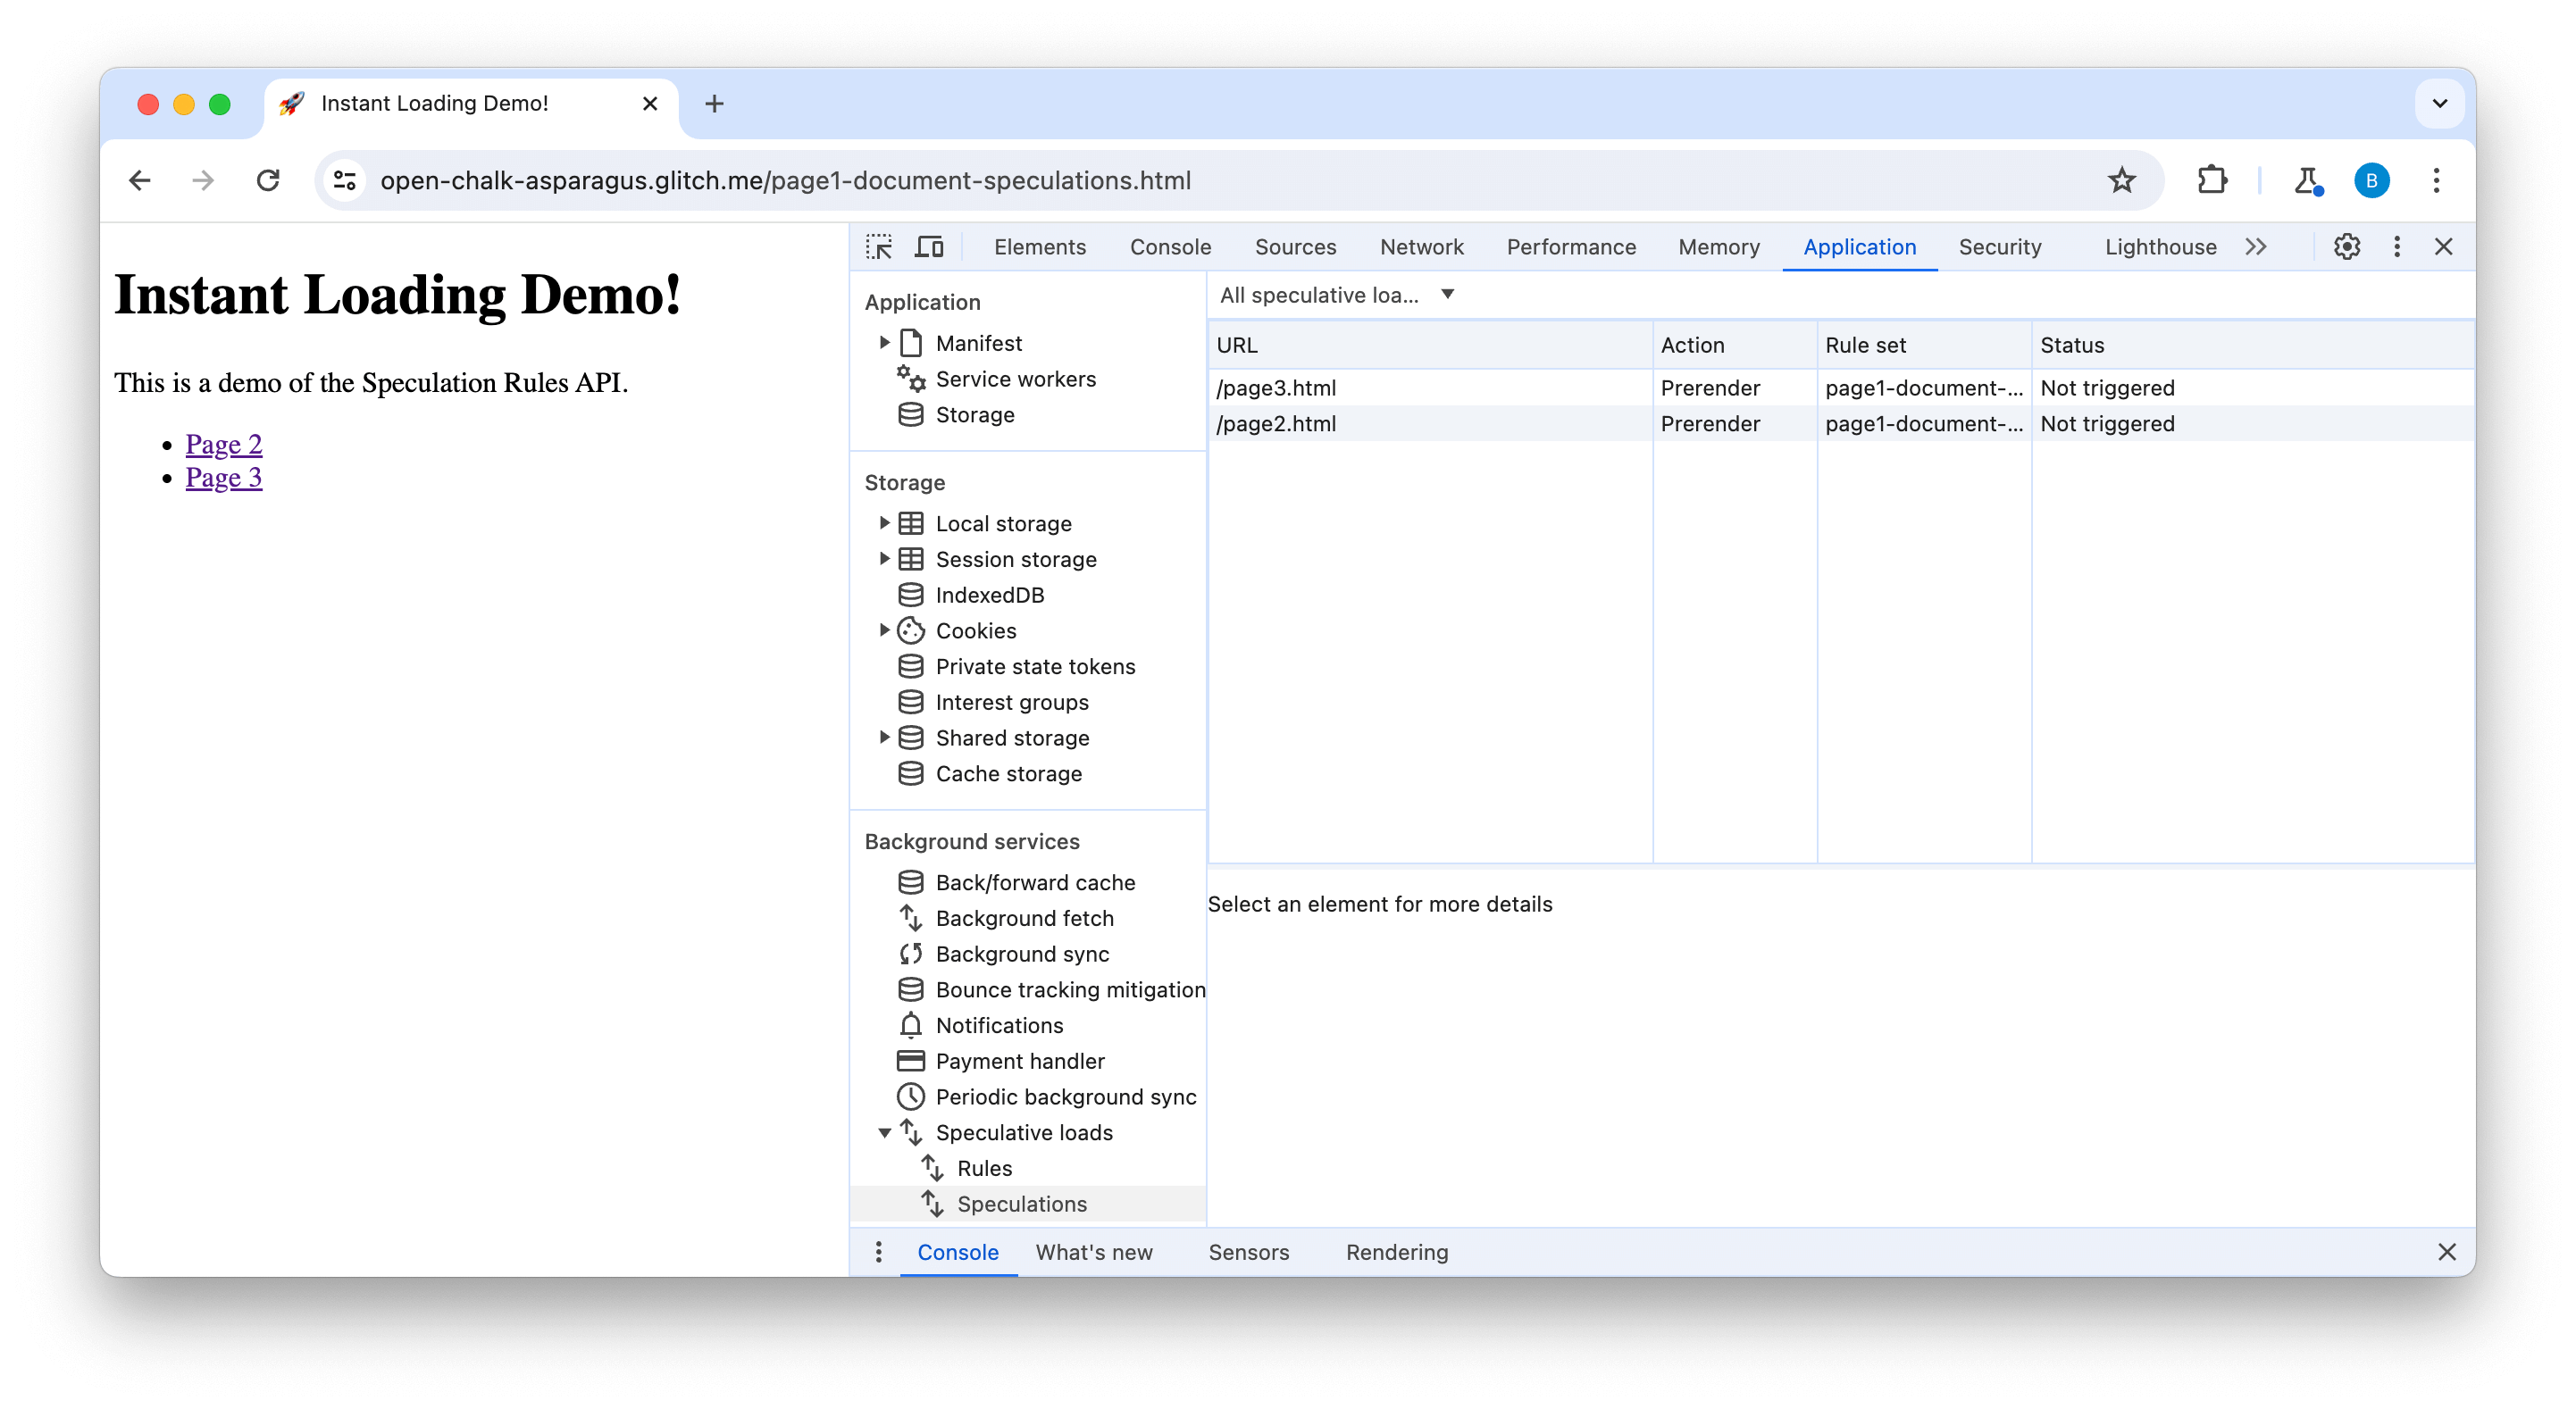The width and height of the screenshot is (2576, 1409).
Task: Switch to the Console tab at bottom
Action: coord(960,1251)
